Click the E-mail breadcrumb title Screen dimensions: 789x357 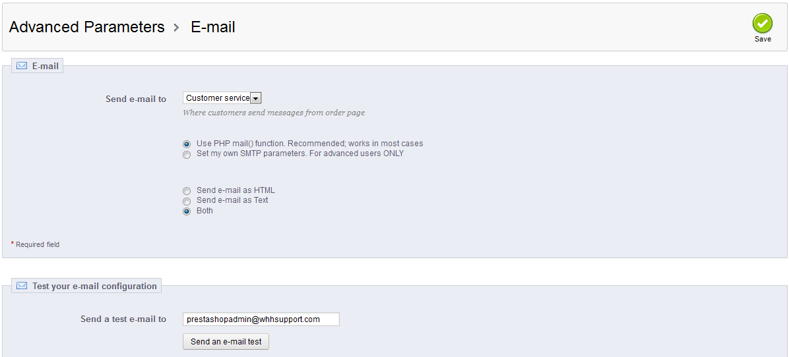tap(213, 27)
